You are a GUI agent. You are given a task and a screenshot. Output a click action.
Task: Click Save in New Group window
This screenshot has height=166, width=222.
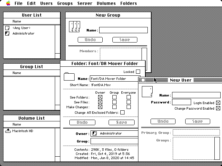point(125,40)
